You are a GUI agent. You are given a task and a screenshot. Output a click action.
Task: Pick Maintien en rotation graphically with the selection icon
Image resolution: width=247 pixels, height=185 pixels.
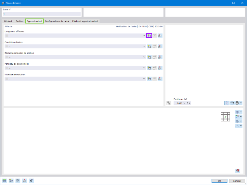(x=160, y=79)
